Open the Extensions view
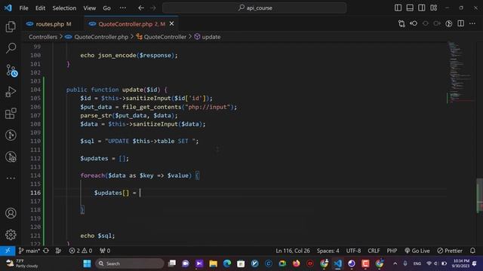This screenshot has height=271, width=483. 11,114
